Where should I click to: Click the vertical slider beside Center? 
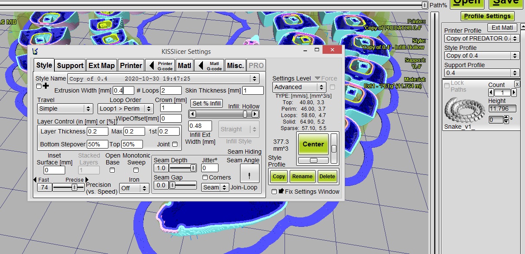click(334, 149)
